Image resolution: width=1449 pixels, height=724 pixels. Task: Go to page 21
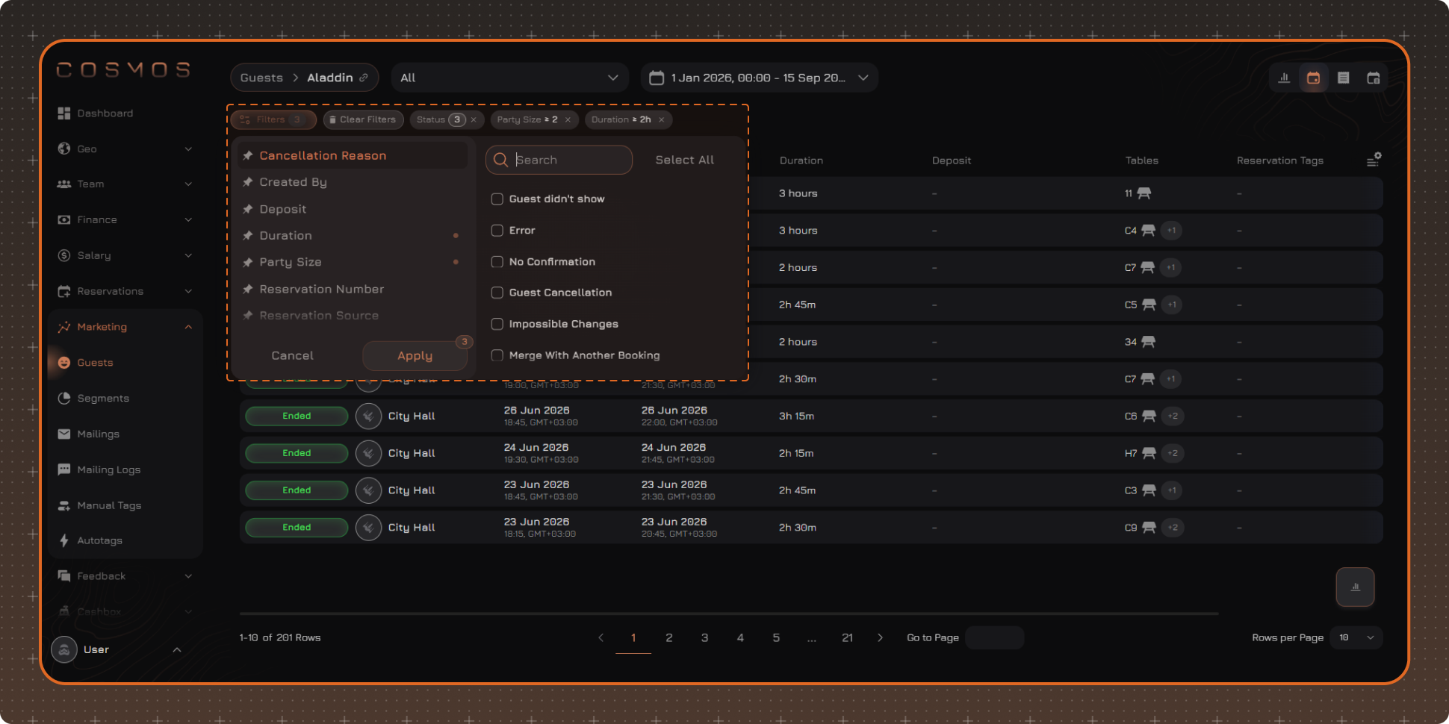coord(847,637)
